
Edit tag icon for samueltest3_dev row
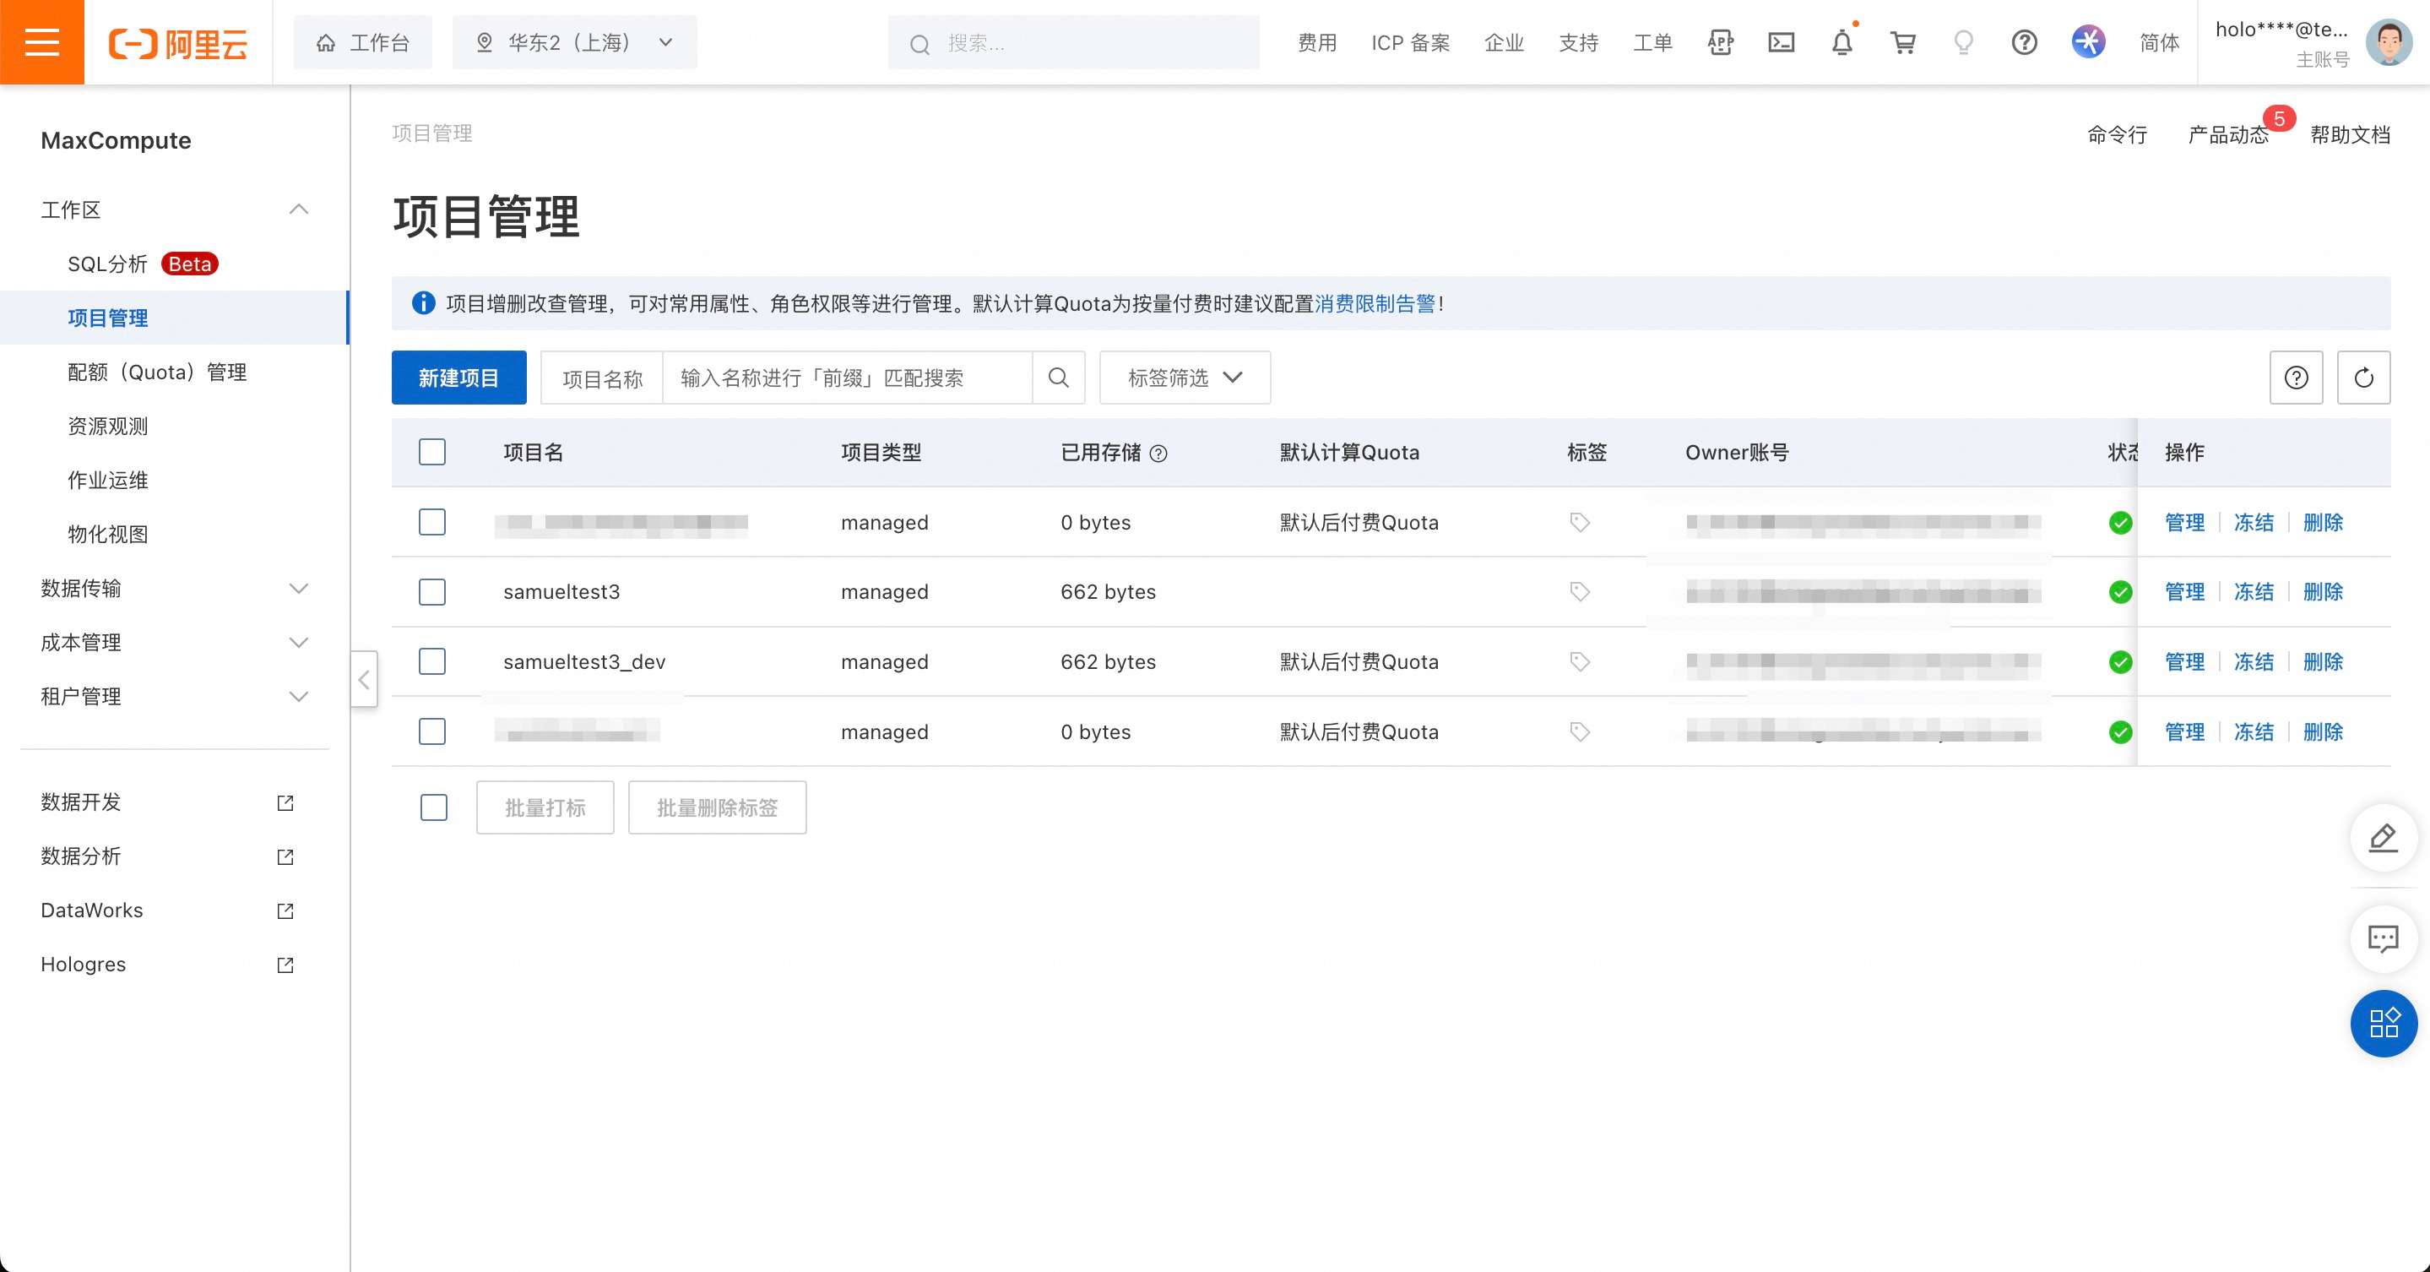click(x=1580, y=661)
